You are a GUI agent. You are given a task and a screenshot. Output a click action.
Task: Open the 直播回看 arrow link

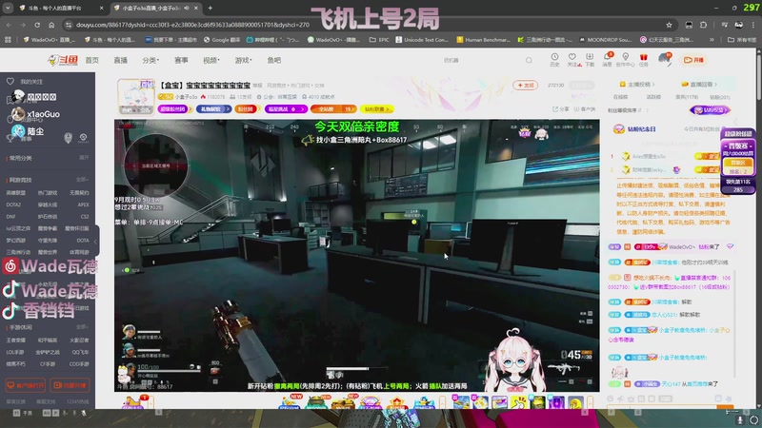tap(700, 85)
